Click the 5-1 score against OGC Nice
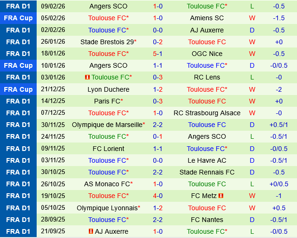The width and height of the screenshot is (297, 238). click(x=157, y=54)
